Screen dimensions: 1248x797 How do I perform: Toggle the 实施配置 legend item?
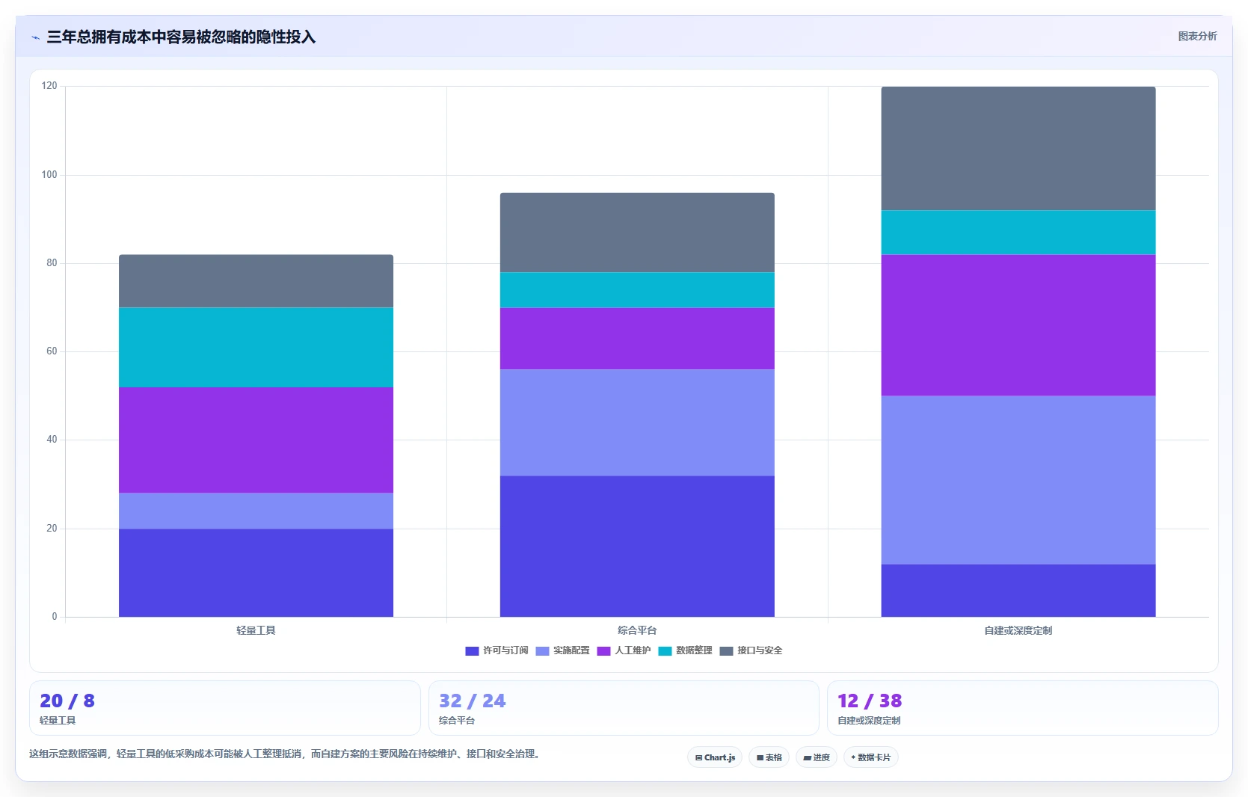[562, 650]
